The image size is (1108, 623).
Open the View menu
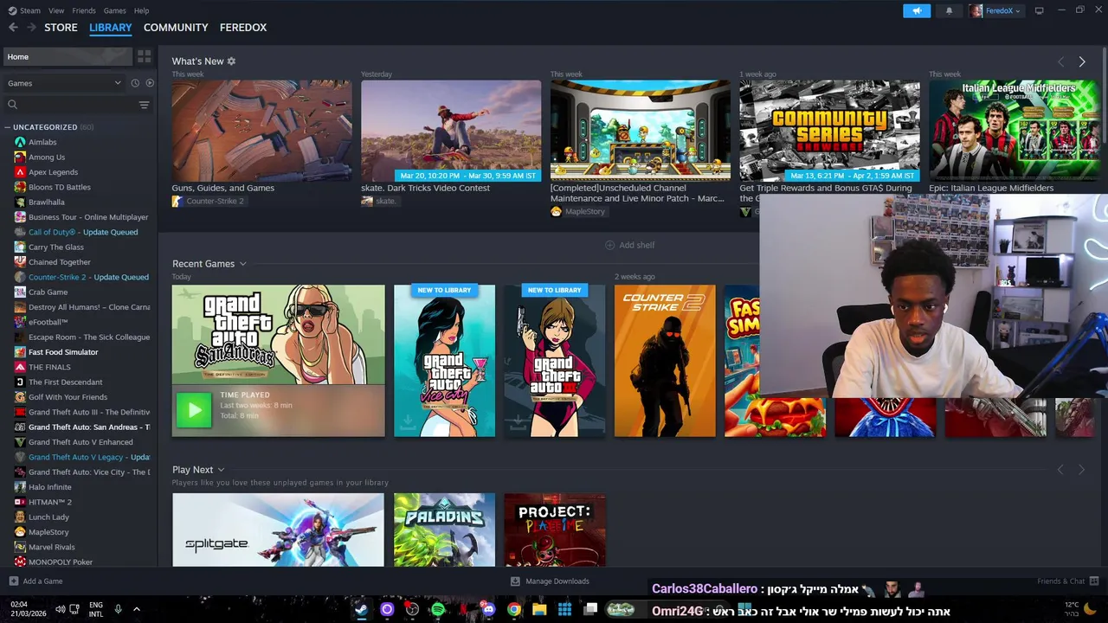pos(56,10)
